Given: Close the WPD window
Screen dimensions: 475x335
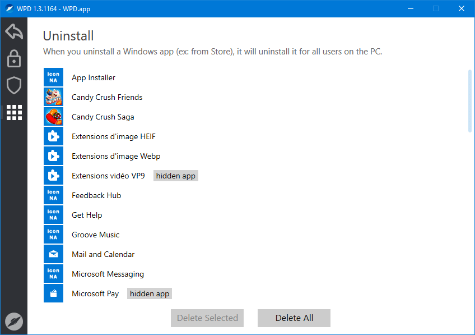Looking at the screenshot, I should coord(462,8).
